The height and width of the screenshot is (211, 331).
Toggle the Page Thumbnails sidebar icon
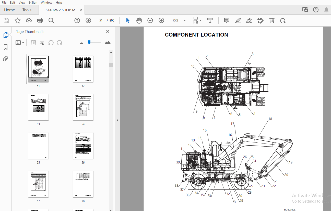[6, 35]
